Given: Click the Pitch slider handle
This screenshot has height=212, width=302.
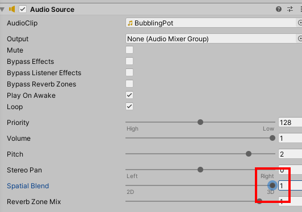Looking at the screenshot, I should 249,154.
